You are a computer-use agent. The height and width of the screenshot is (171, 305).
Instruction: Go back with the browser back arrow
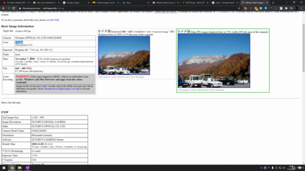3,9
